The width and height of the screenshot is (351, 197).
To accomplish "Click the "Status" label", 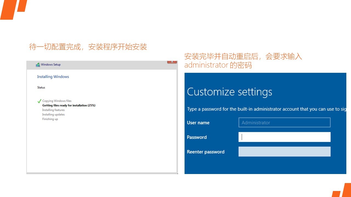I will pyautogui.click(x=41, y=88).
